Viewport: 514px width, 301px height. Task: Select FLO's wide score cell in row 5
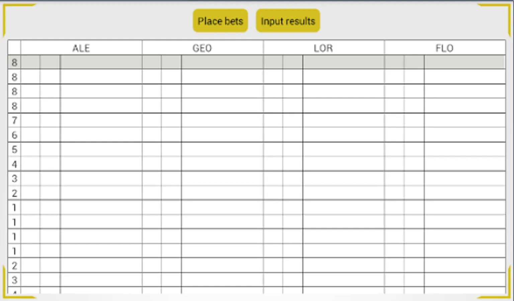click(x=464, y=149)
